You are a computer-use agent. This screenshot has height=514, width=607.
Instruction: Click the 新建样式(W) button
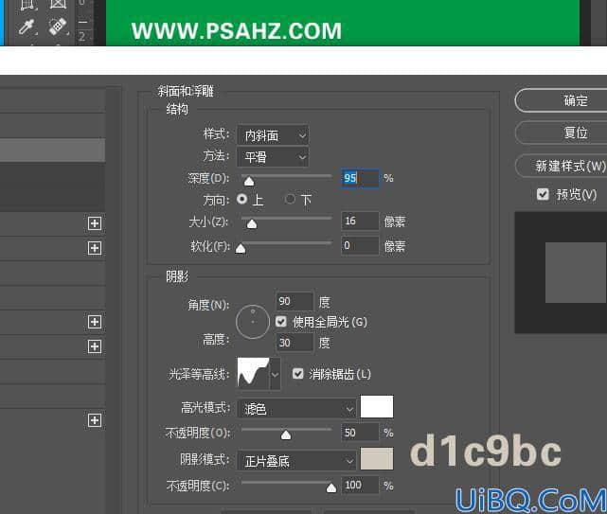[x=561, y=166]
